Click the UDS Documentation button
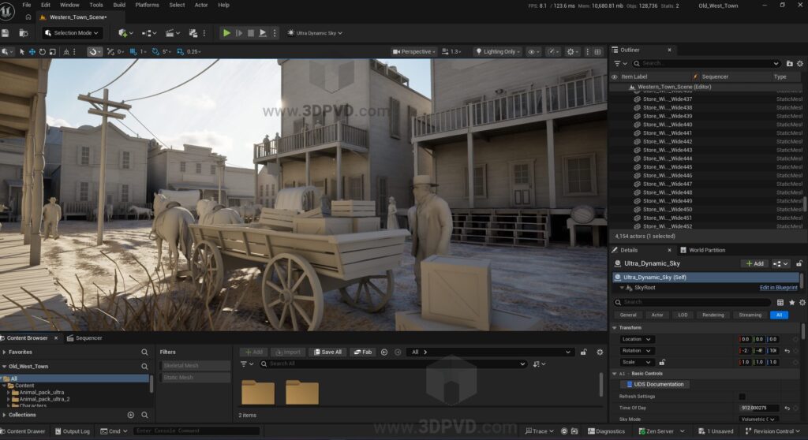 pos(655,385)
